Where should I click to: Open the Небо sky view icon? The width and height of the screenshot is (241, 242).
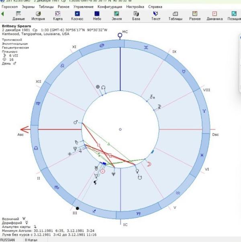coord(97,16)
